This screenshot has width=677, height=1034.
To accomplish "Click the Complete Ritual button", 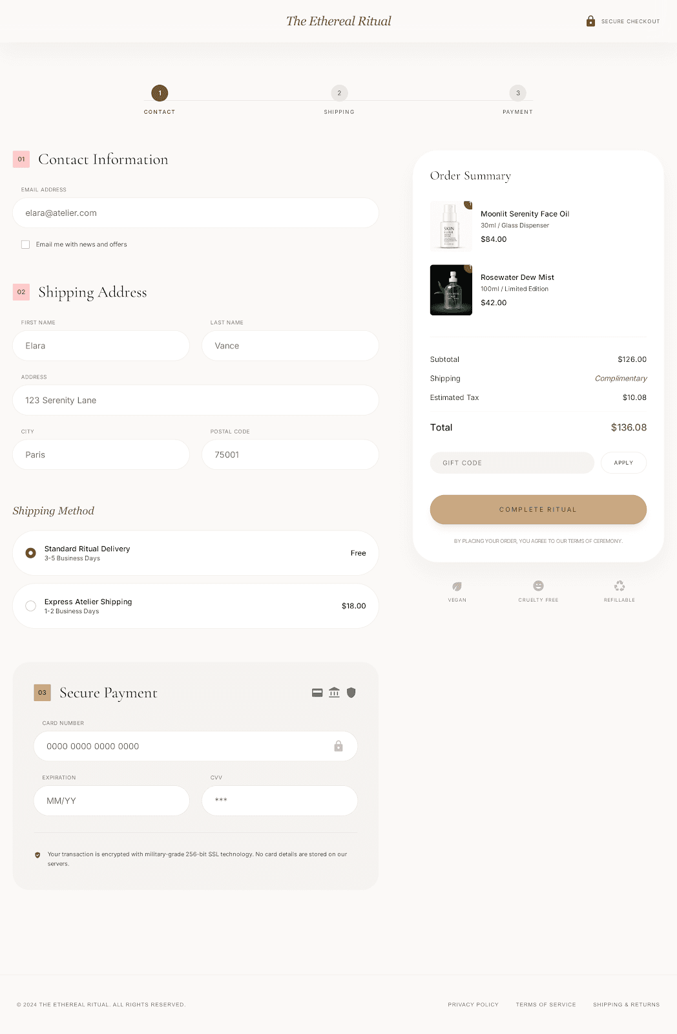I will click(x=538, y=510).
